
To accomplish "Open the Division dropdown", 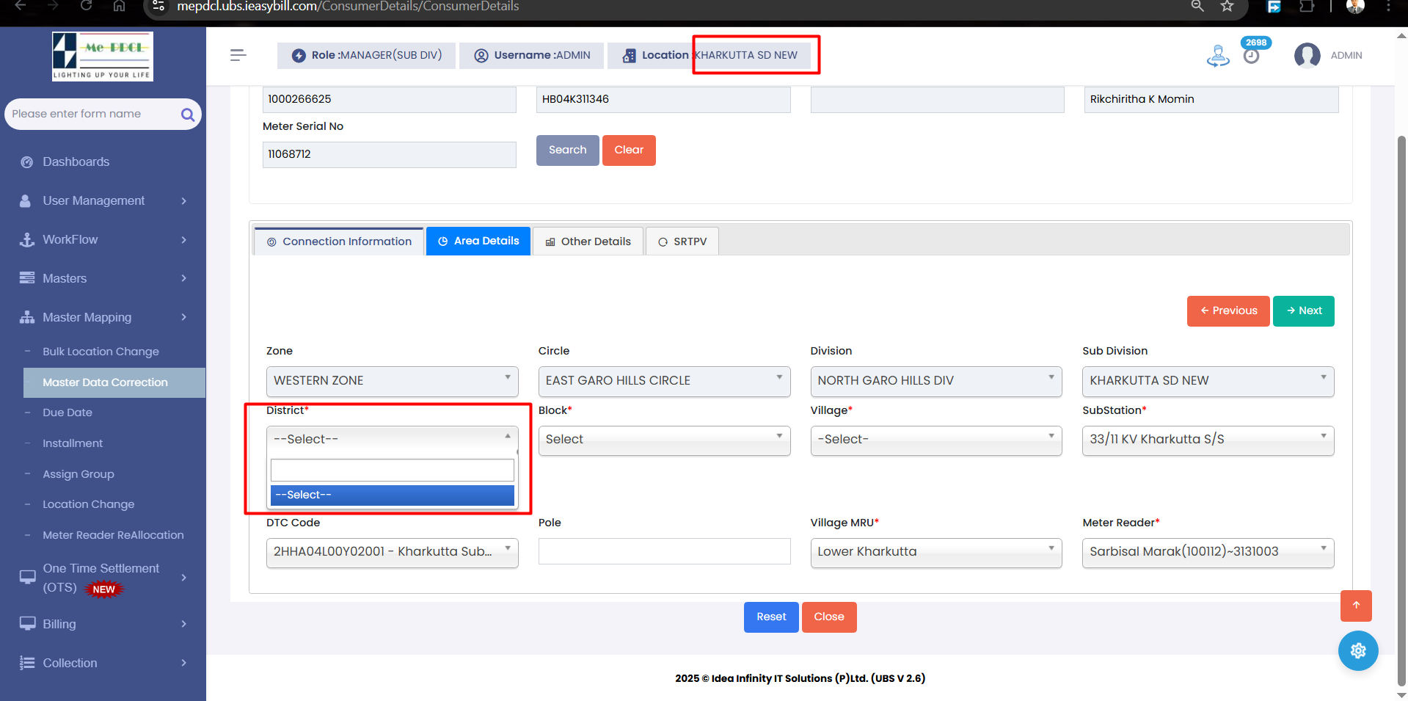I will pos(936,381).
